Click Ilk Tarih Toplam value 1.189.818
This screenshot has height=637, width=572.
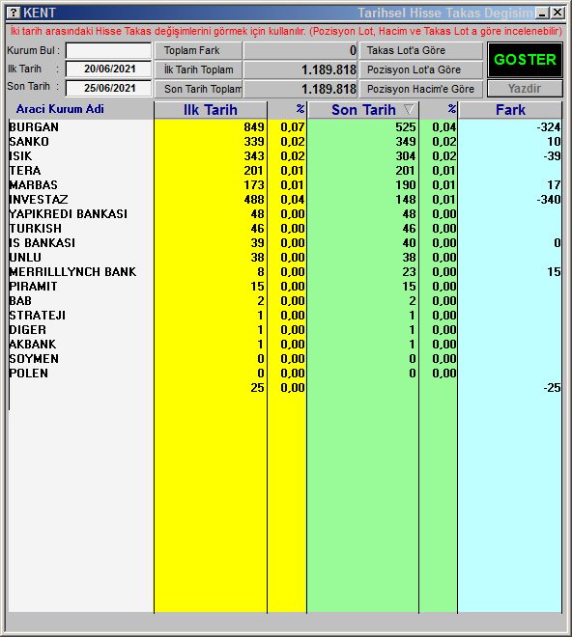(329, 69)
